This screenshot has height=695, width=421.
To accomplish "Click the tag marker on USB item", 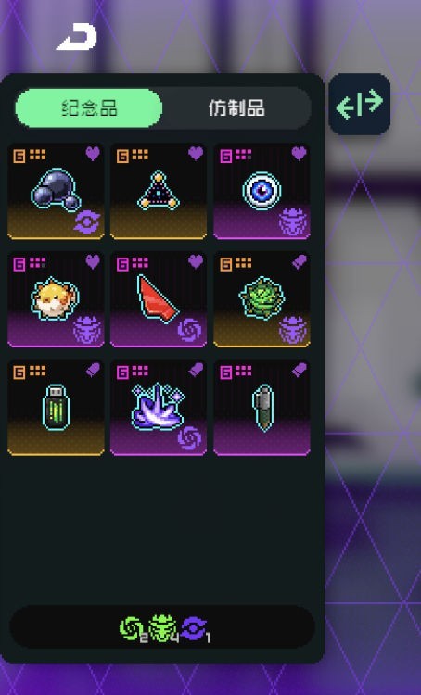I will click(93, 371).
